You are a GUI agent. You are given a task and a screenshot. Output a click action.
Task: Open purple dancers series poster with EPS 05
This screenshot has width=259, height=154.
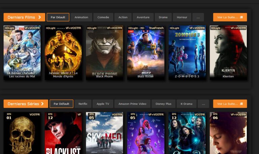point(146,133)
